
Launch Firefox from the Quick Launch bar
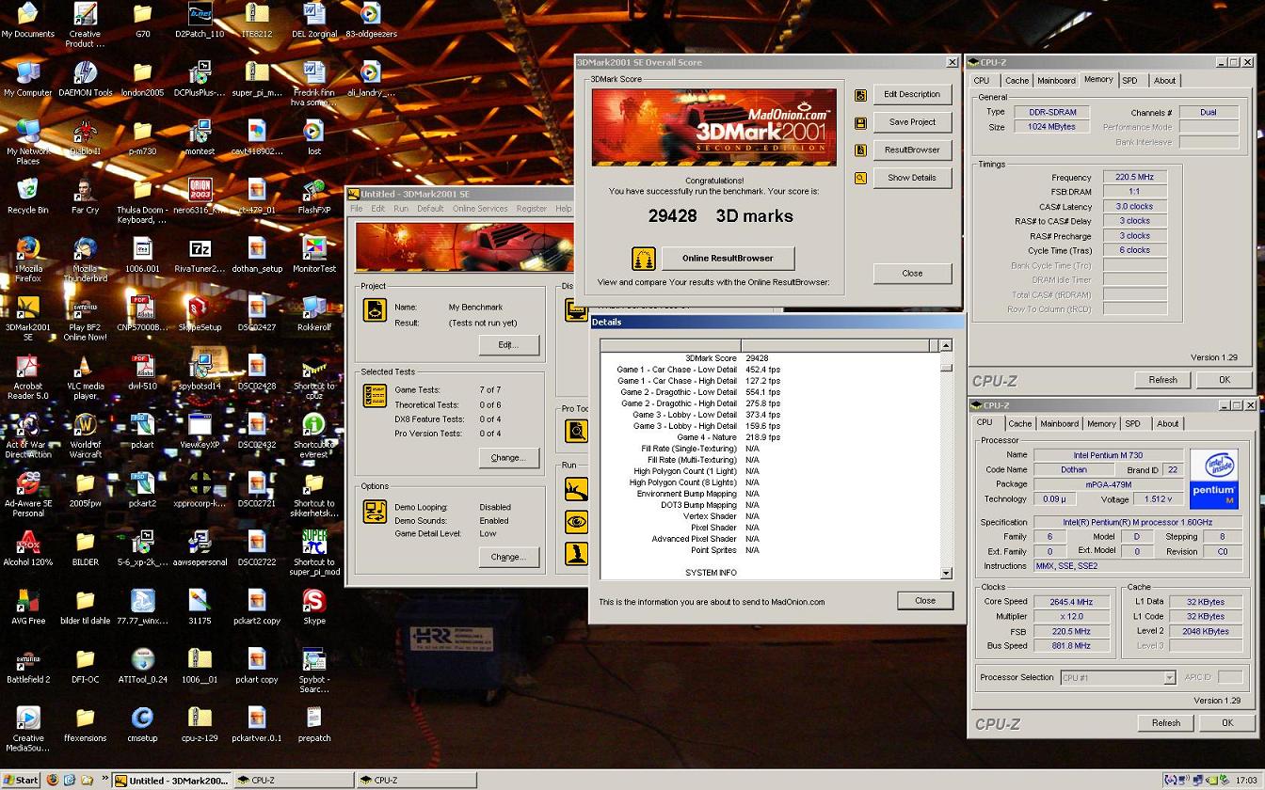pos(52,780)
